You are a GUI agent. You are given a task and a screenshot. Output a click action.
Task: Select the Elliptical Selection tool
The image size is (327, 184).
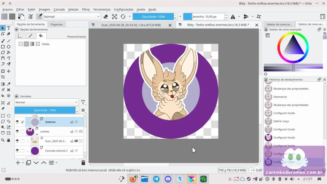pos(9,116)
